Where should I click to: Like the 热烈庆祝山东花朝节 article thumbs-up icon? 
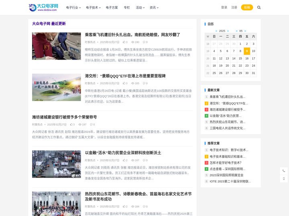coord(124,206)
